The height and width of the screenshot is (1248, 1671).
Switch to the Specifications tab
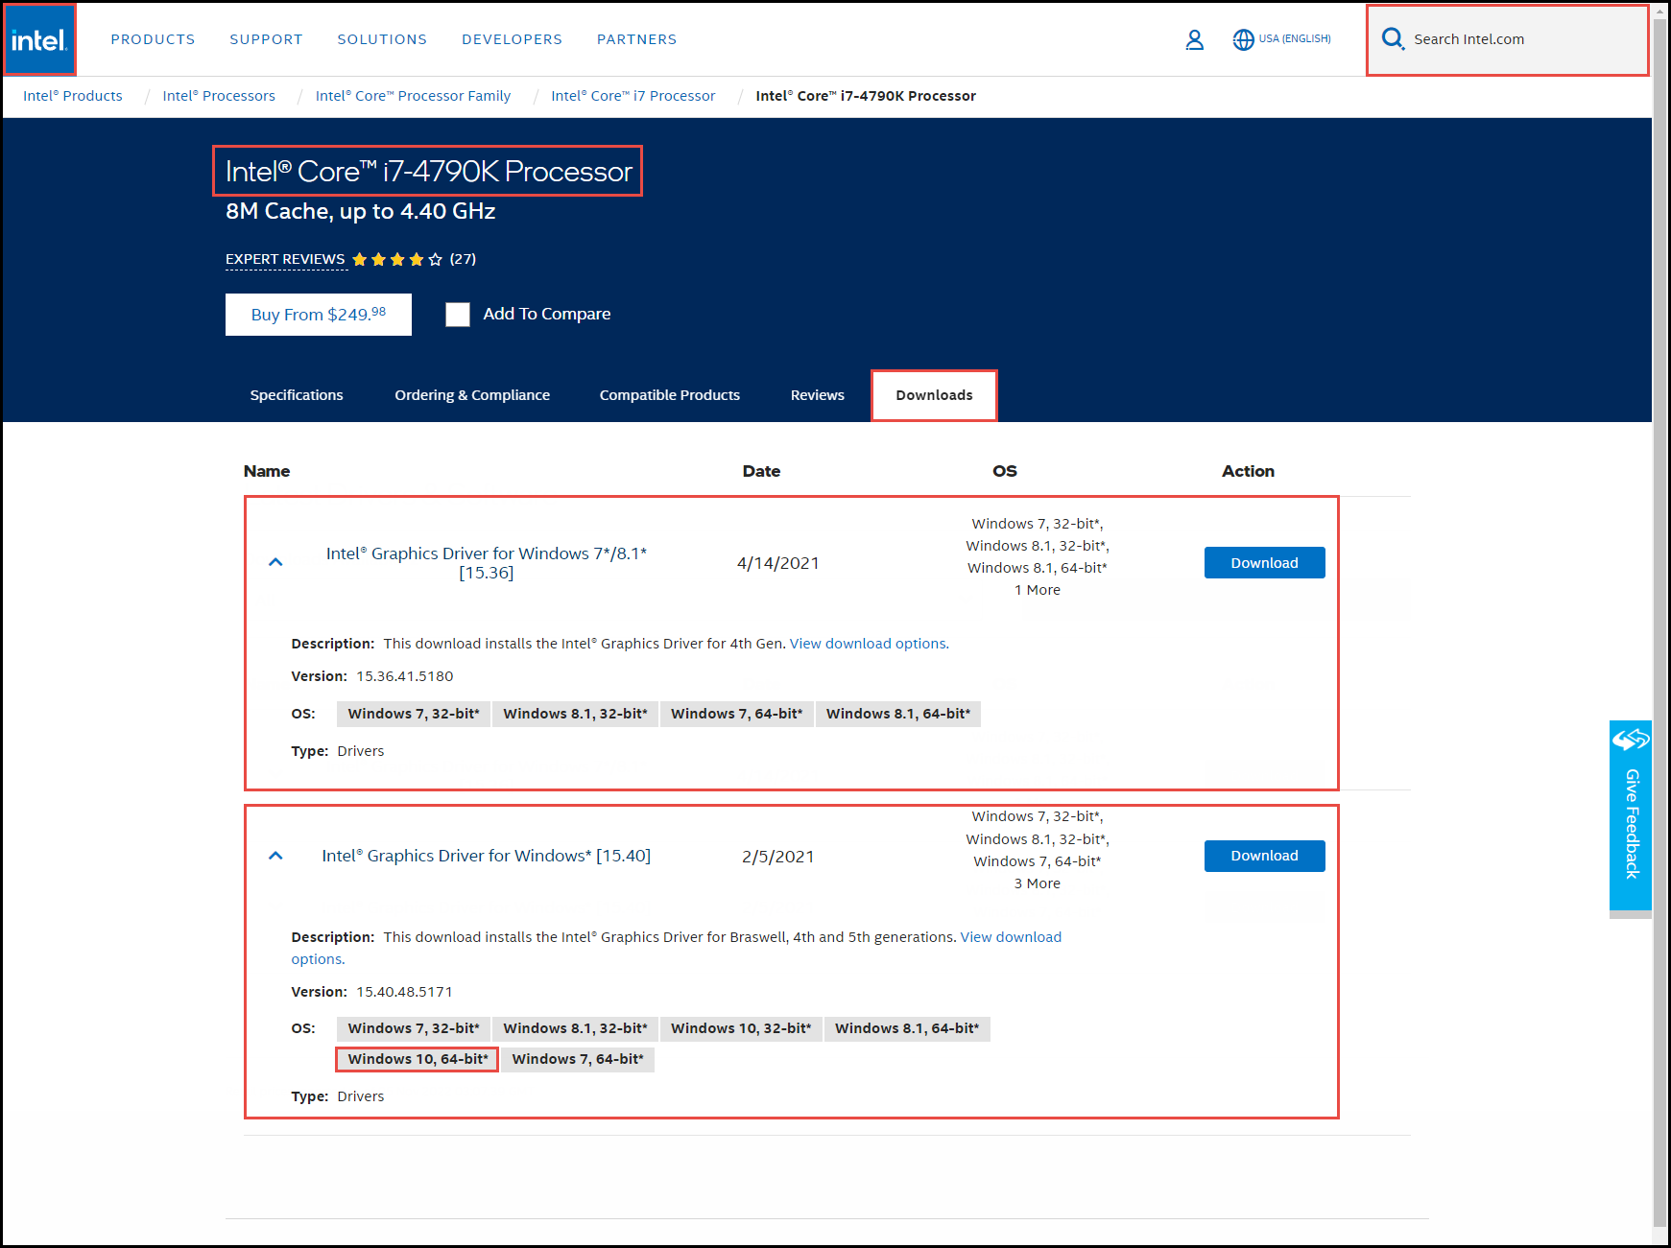click(297, 395)
